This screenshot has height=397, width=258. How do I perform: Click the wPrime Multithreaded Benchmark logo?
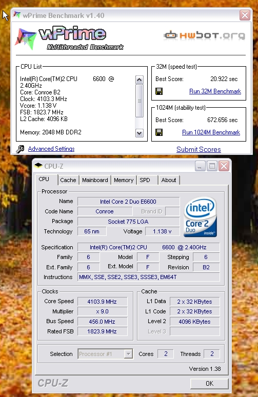pyautogui.click(x=69, y=38)
